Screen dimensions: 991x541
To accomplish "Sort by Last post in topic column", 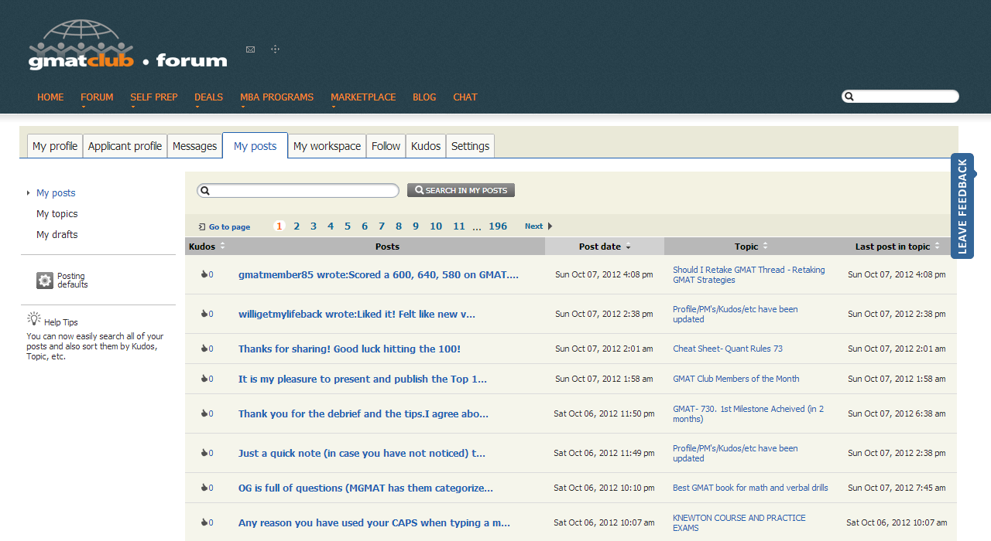I will [897, 247].
